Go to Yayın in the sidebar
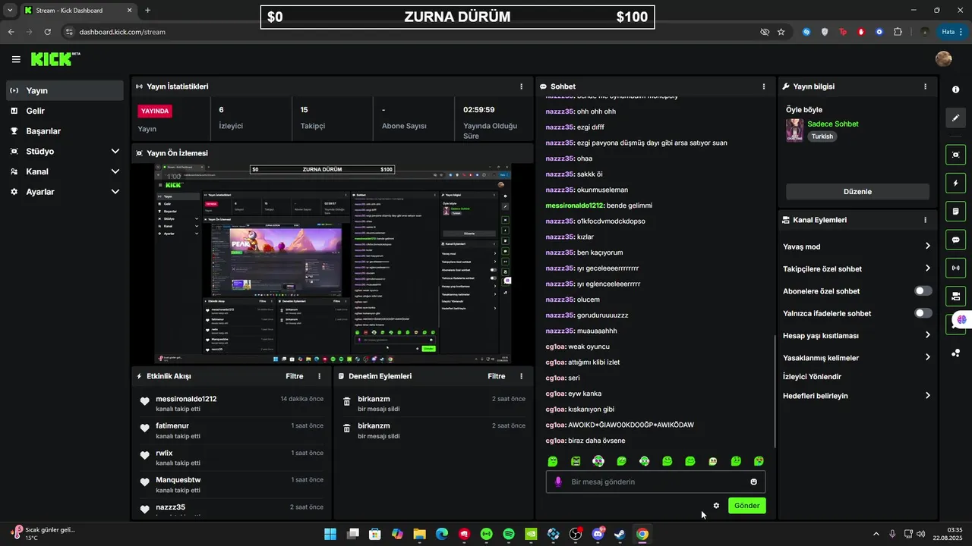 [65, 90]
